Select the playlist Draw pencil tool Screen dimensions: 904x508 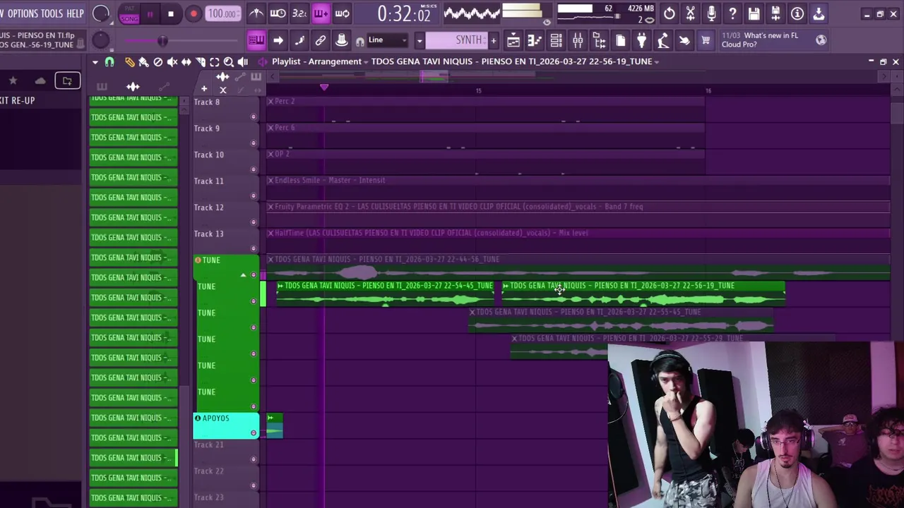(x=129, y=62)
